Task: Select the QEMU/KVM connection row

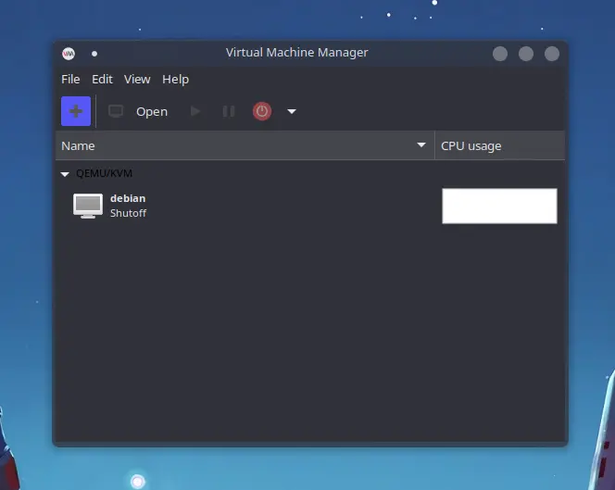Action: point(310,173)
